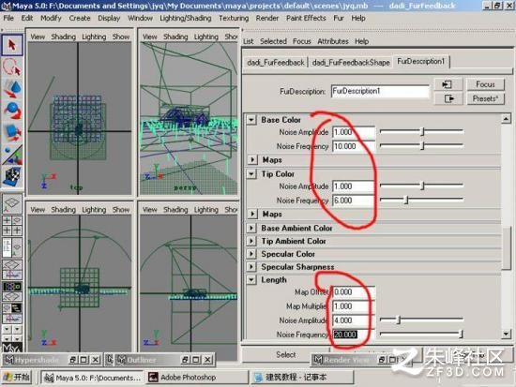The width and height of the screenshot is (516, 387).
Task: Adjust Tip Color Noise Frequency slider
Action: tap(421, 200)
